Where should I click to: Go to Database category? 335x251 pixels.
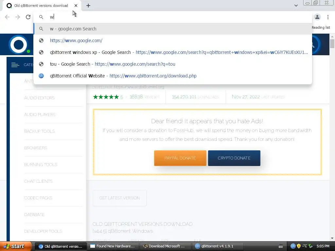coord(34,214)
